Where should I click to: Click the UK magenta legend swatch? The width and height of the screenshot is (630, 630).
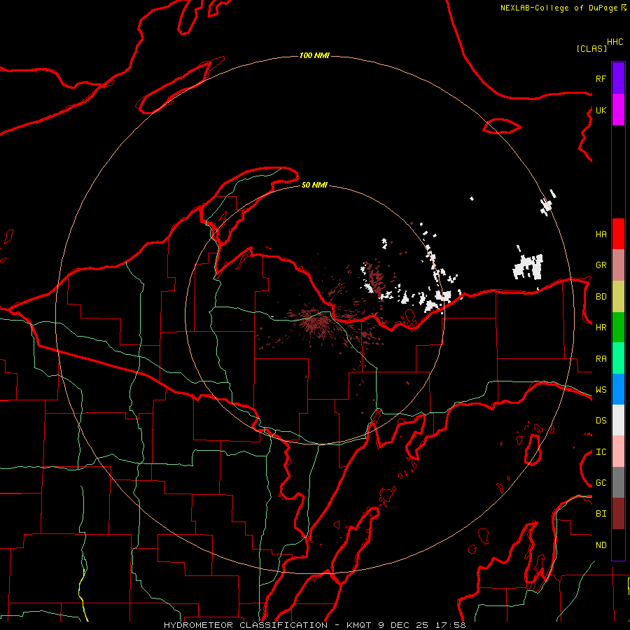[x=618, y=110]
